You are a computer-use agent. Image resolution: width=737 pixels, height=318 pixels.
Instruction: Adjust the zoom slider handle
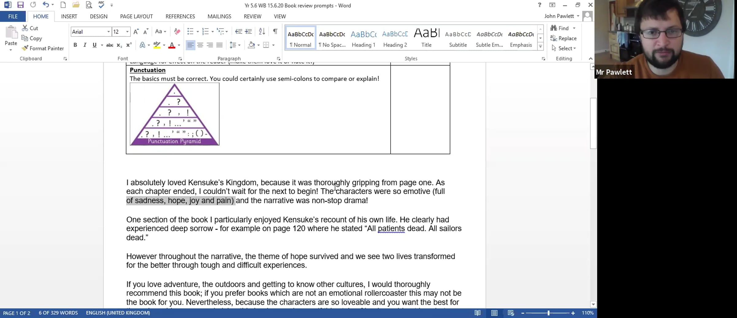[548, 313]
